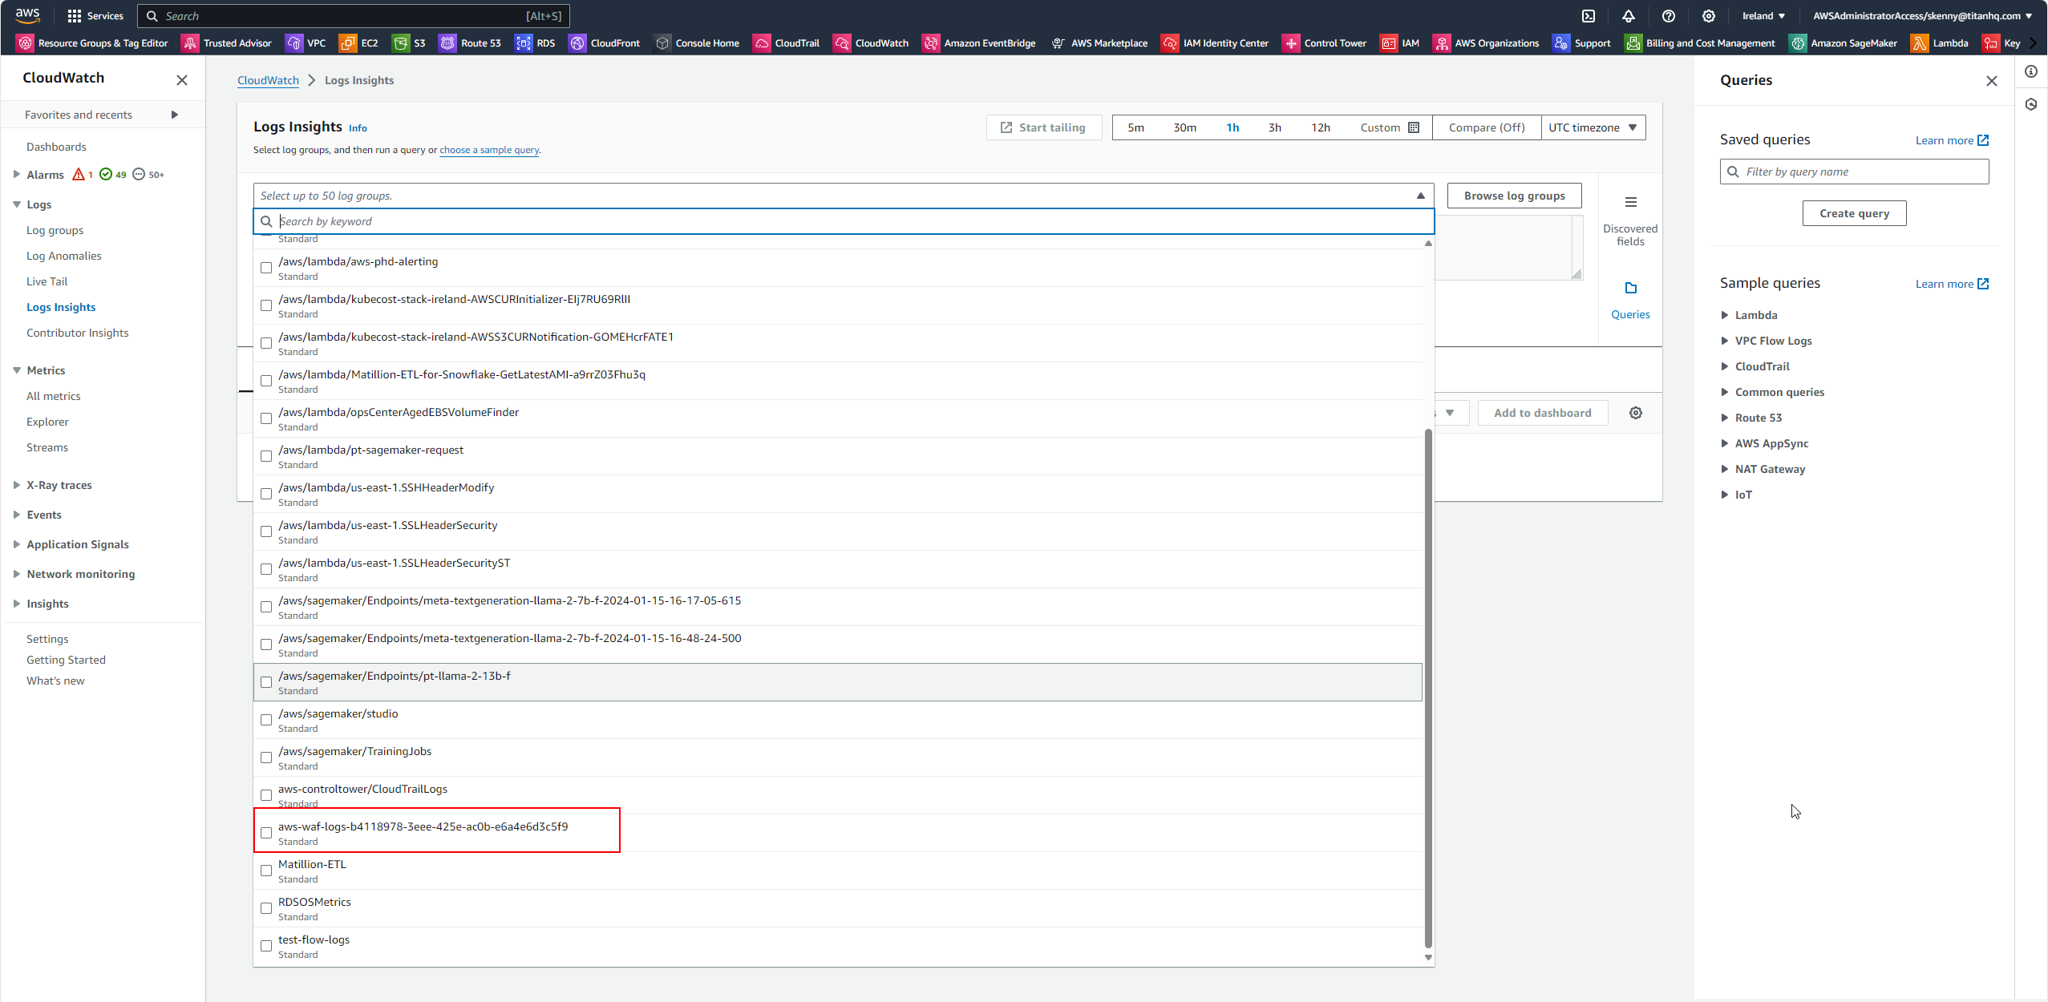Open the IAM shortcut icon
This screenshot has width=2048, height=1002.
[1389, 43]
